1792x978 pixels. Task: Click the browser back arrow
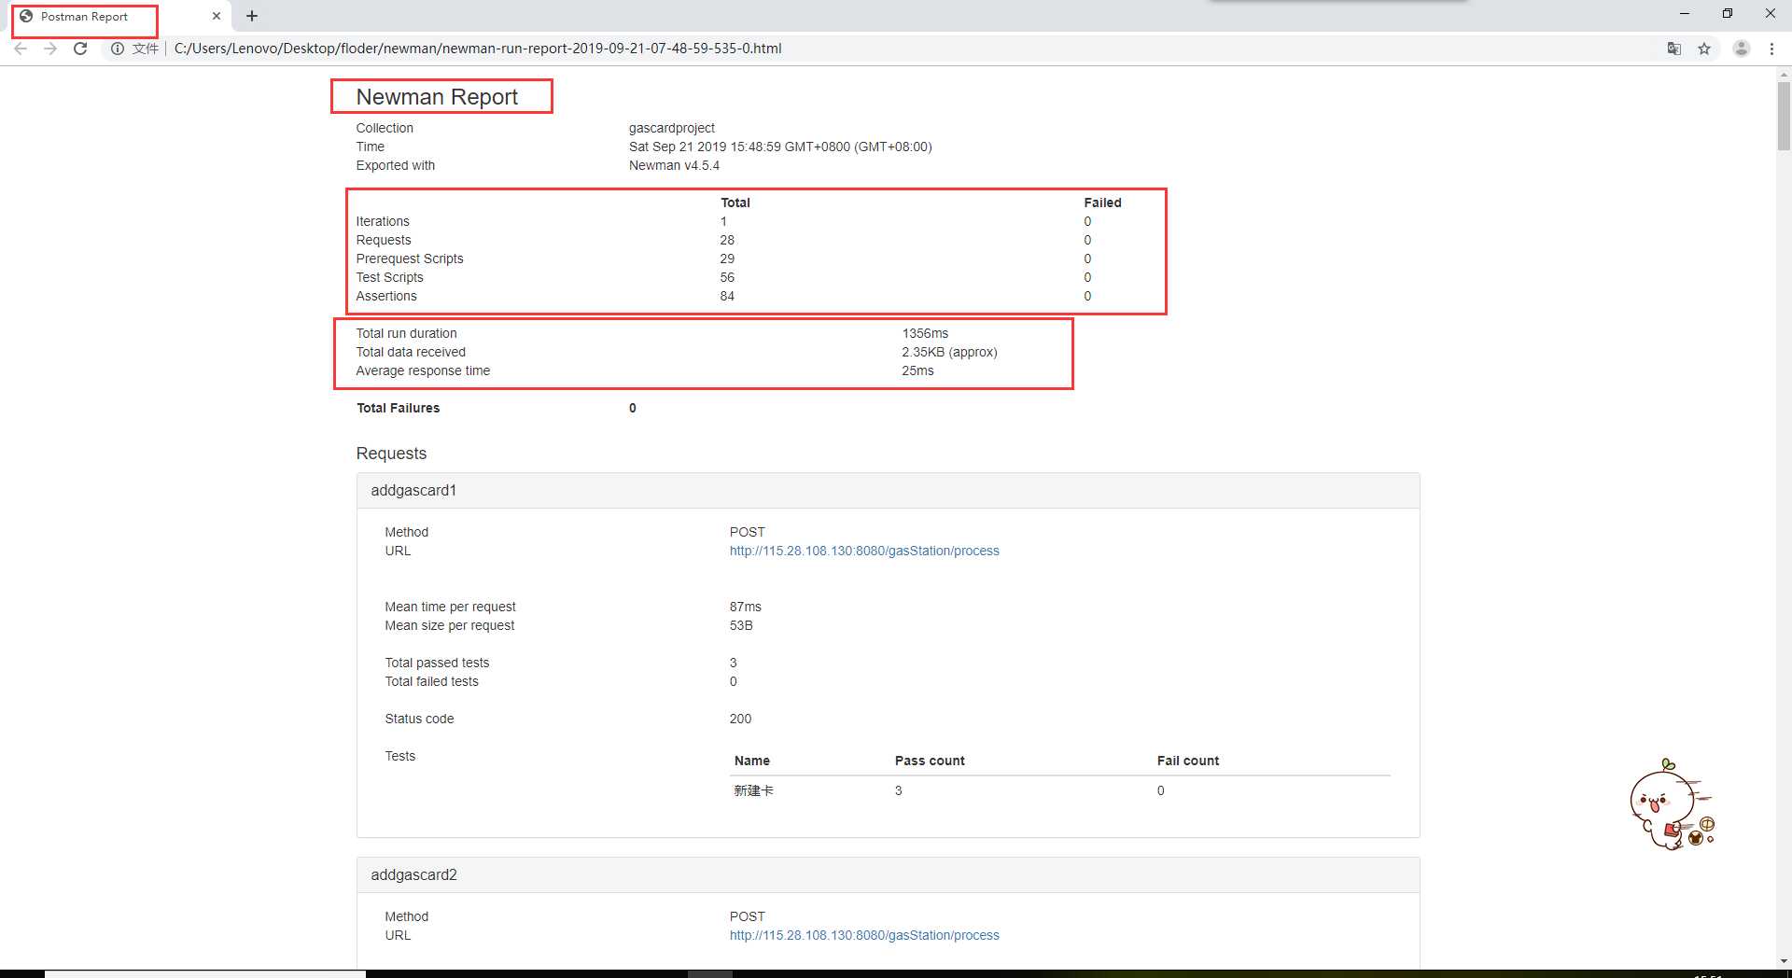[x=21, y=49]
